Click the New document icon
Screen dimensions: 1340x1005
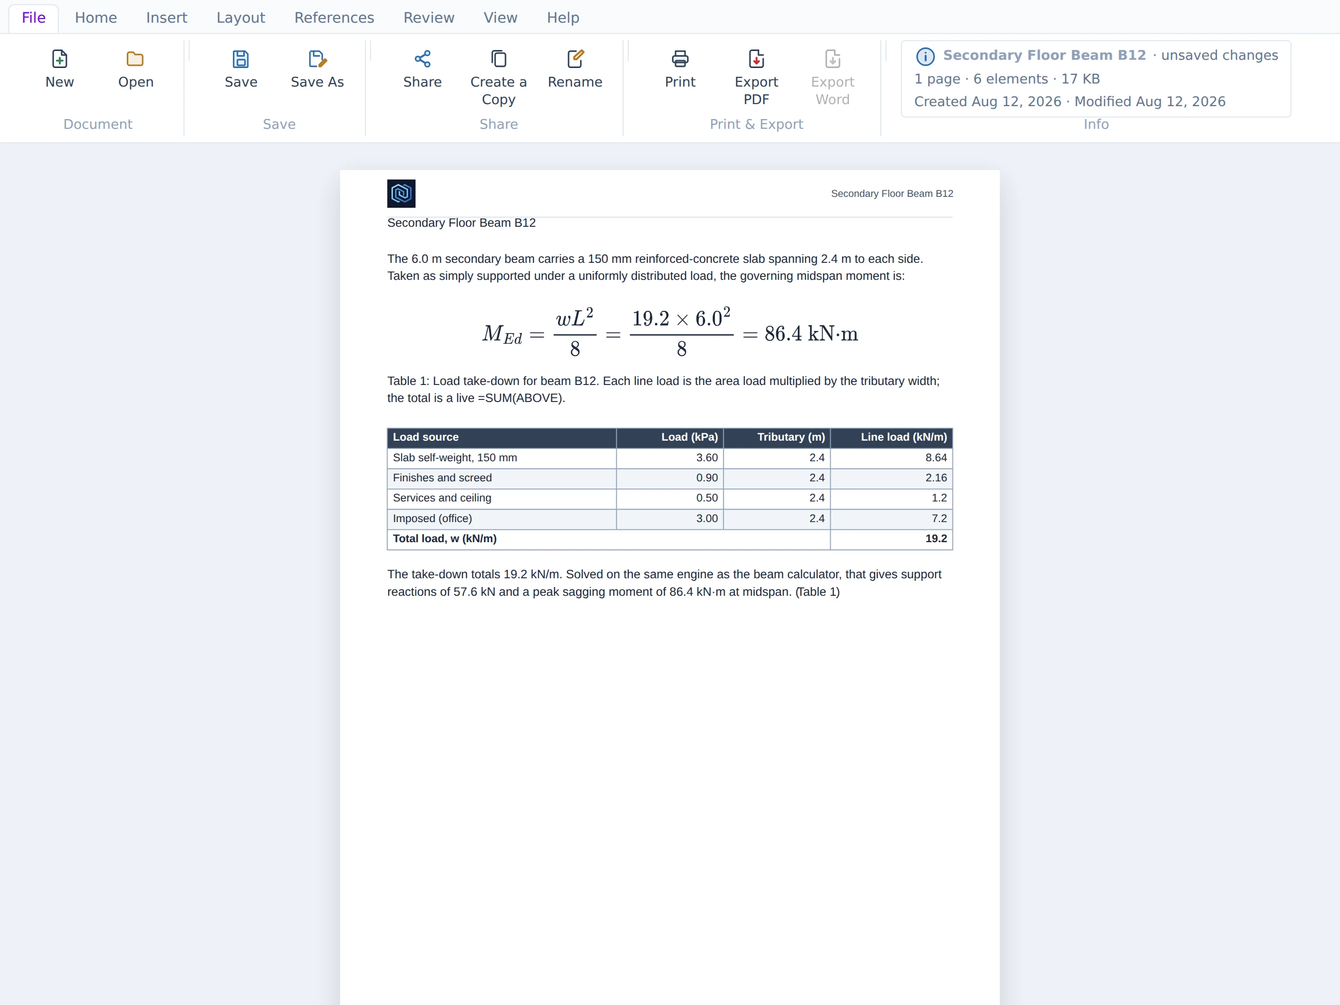59,59
